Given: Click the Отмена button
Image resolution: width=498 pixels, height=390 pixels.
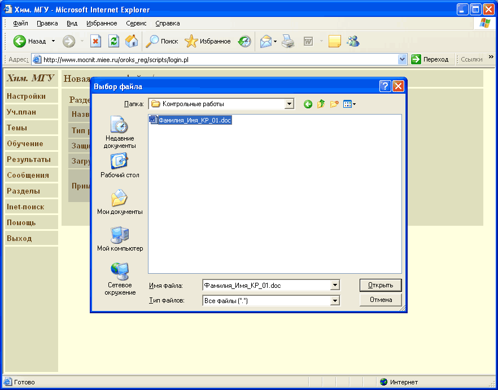Looking at the screenshot, I should pyautogui.click(x=381, y=300).
